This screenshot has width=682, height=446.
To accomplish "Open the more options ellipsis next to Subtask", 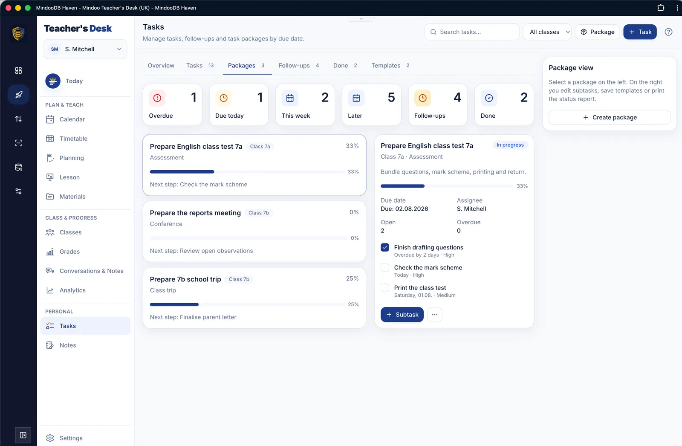I will tap(434, 315).
